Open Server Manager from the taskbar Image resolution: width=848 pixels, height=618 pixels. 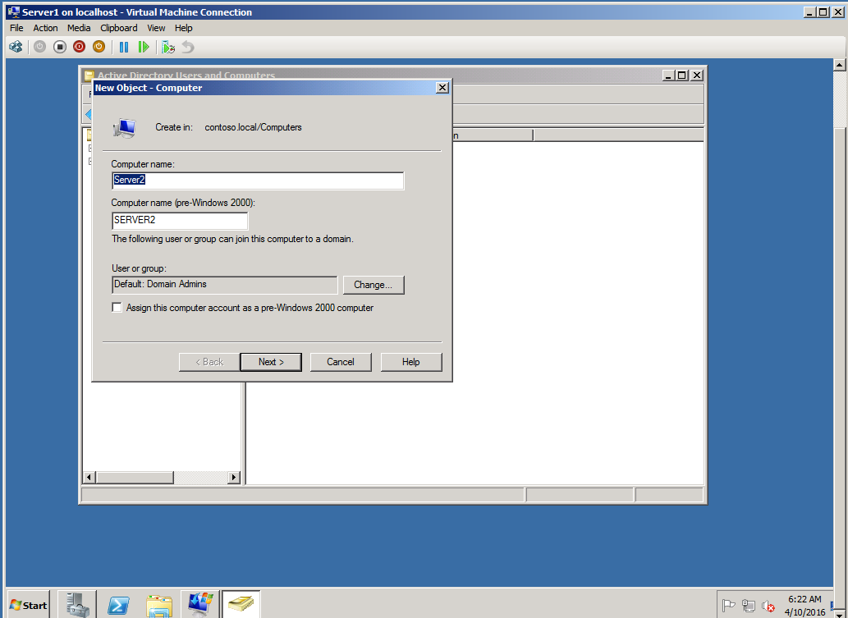77,605
